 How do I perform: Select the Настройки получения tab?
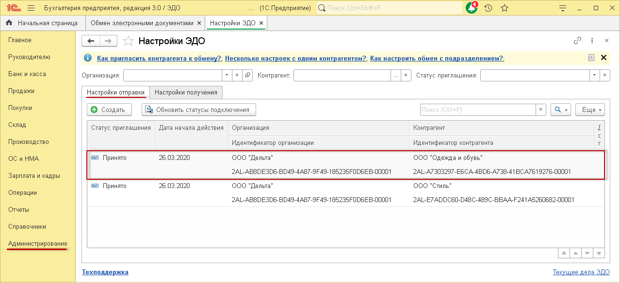[x=186, y=93]
